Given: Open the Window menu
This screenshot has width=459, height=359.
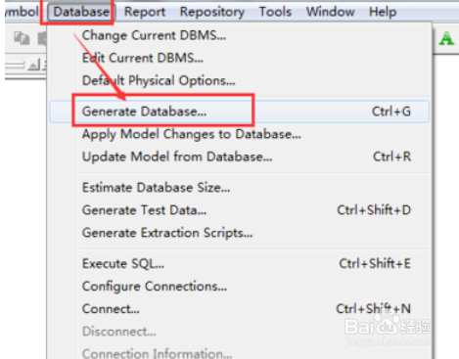Looking at the screenshot, I should (330, 12).
